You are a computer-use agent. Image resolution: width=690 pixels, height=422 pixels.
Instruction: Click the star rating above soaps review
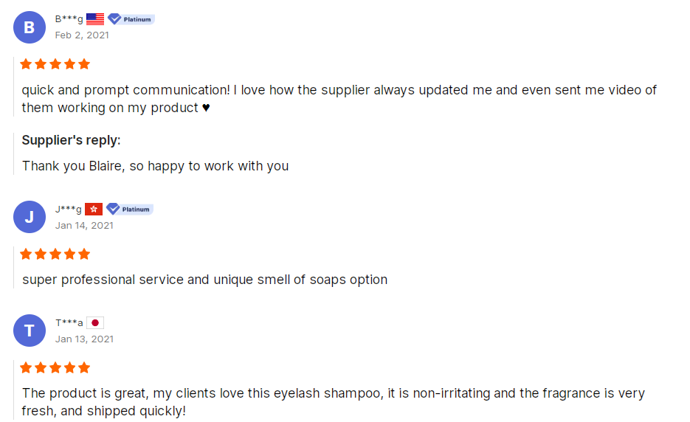[x=55, y=254]
